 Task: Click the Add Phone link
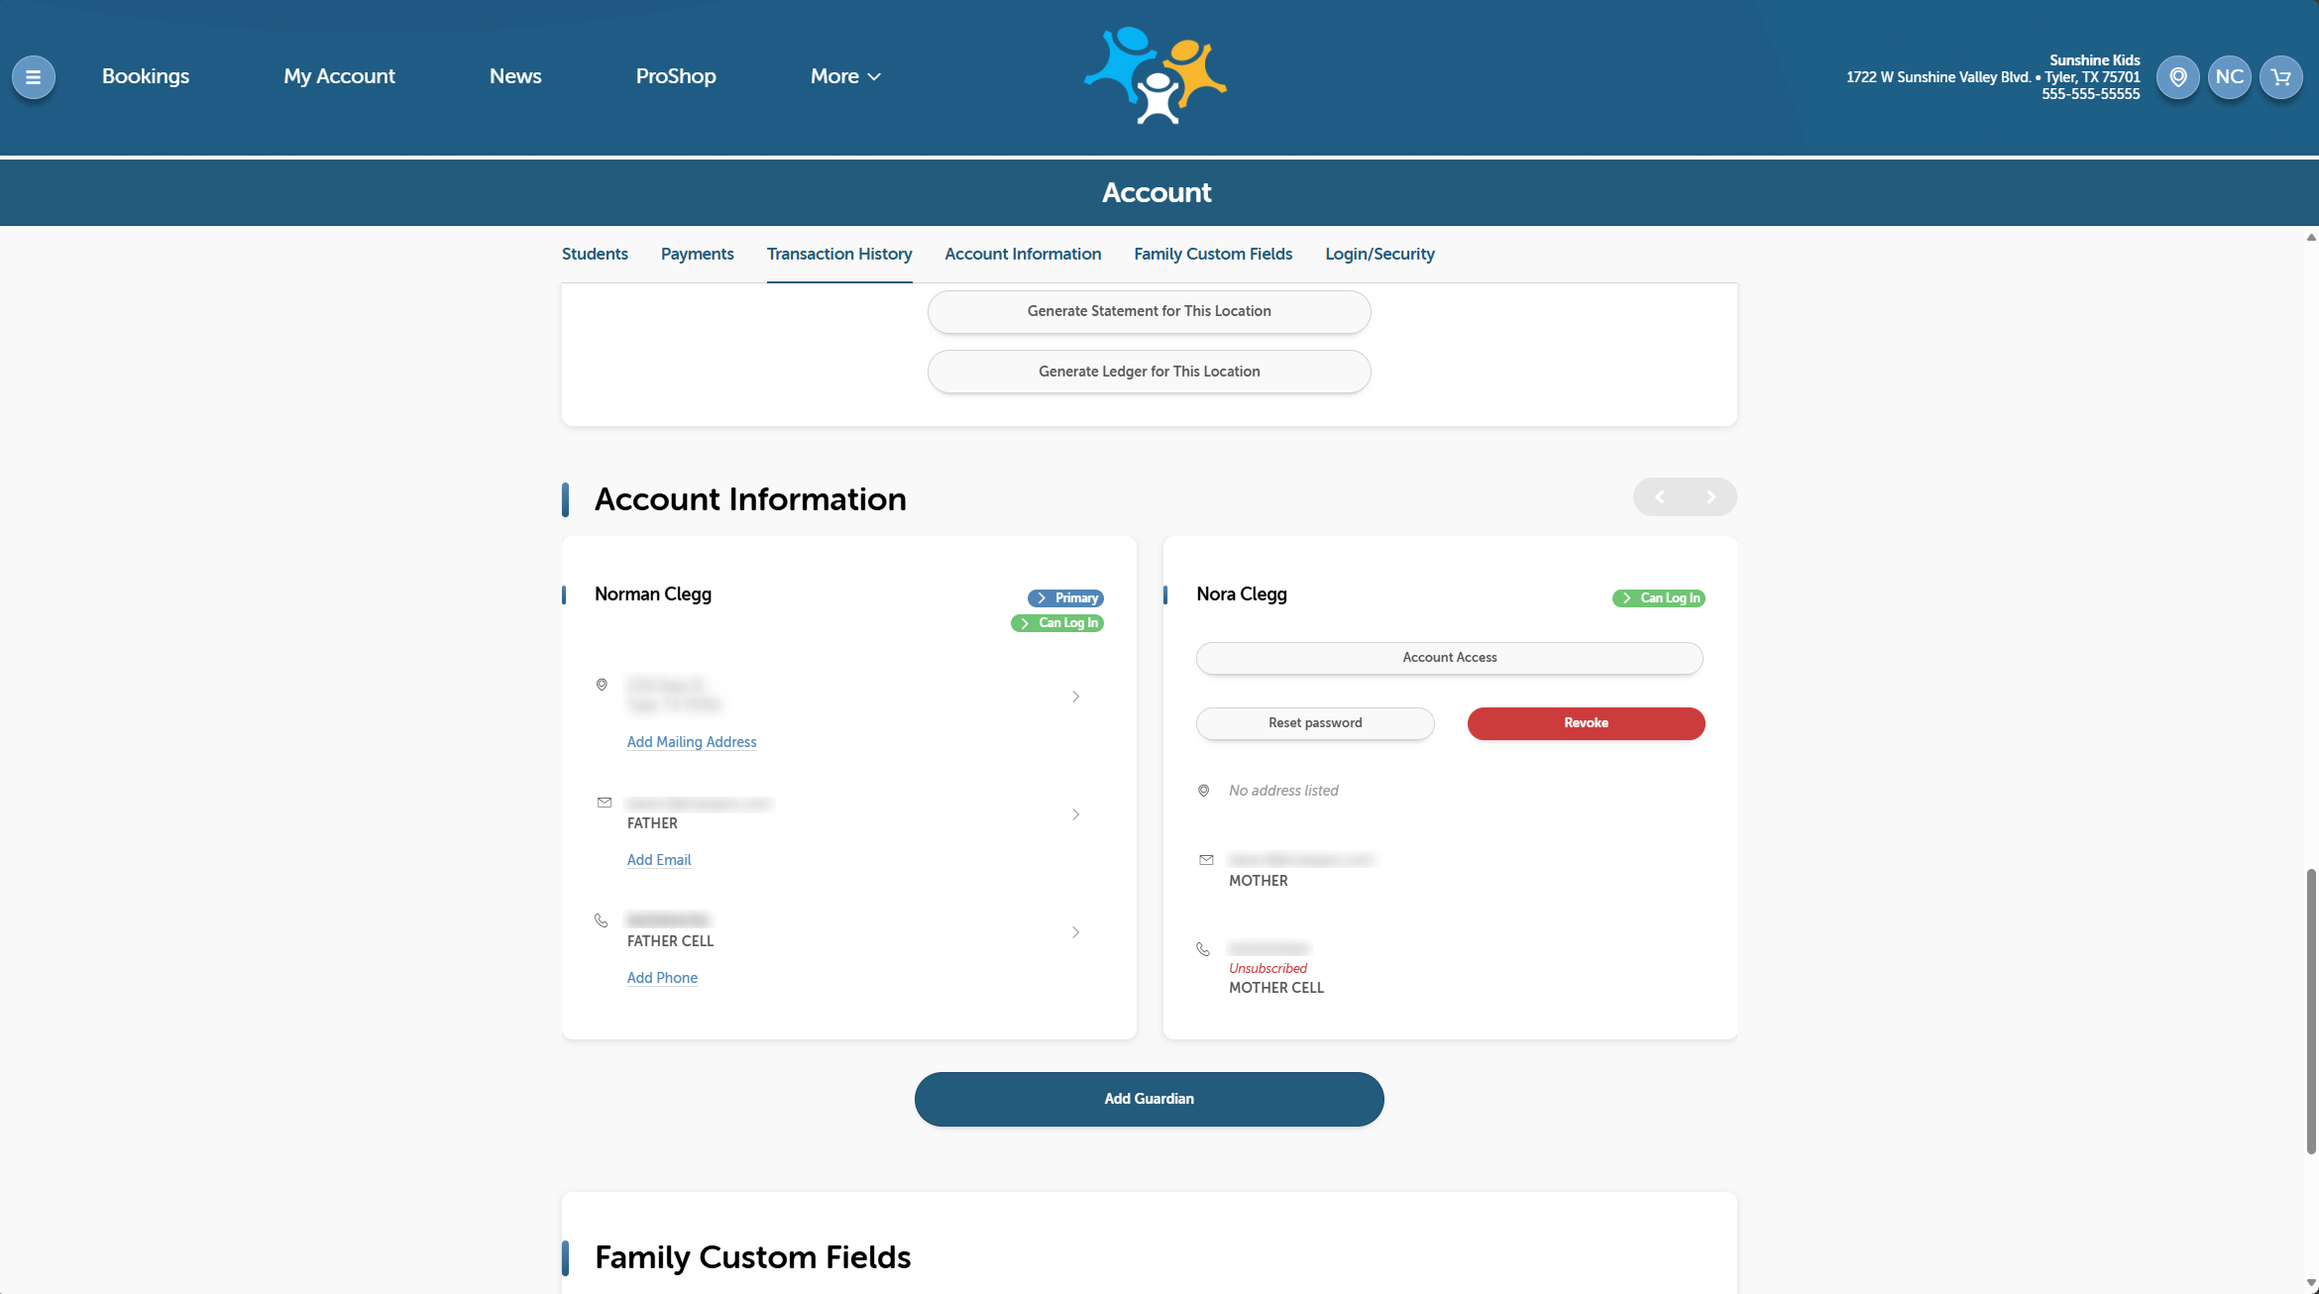click(x=662, y=978)
